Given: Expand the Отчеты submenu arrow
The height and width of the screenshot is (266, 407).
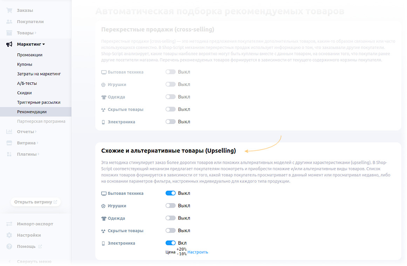Looking at the screenshot, I should pos(36,132).
